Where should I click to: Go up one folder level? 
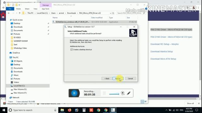pos(20,13)
